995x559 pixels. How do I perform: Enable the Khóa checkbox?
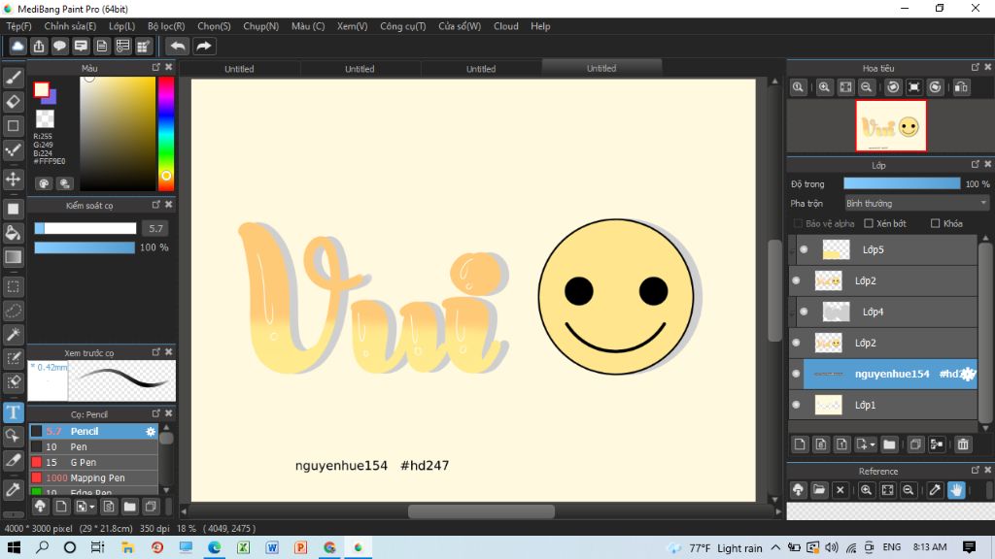coord(935,224)
